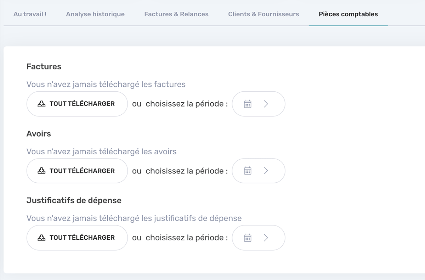Viewport: 425px width, 280px height.
Task: Open the calendar icon for the Factures period
Action: click(x=248, y=104)
